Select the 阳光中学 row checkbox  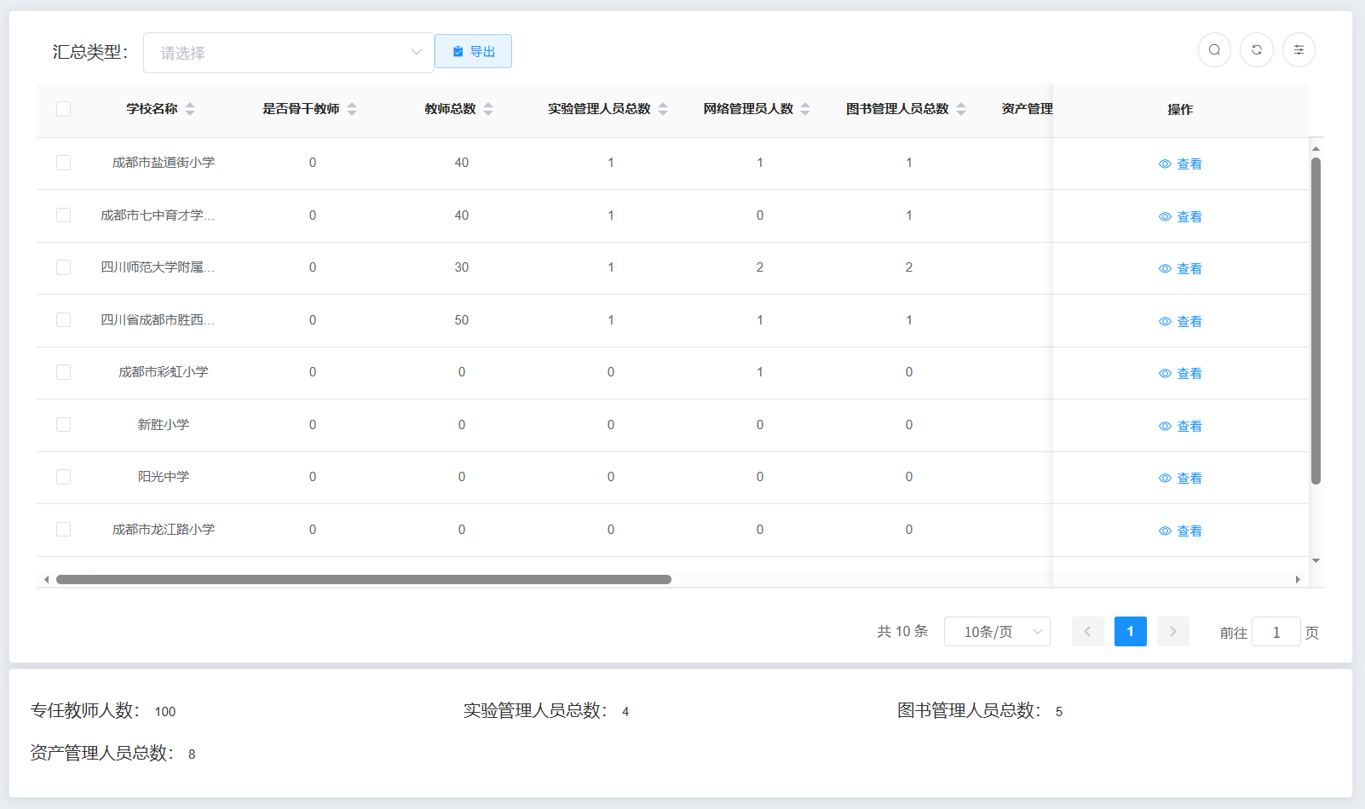click(x=63, y=477)
